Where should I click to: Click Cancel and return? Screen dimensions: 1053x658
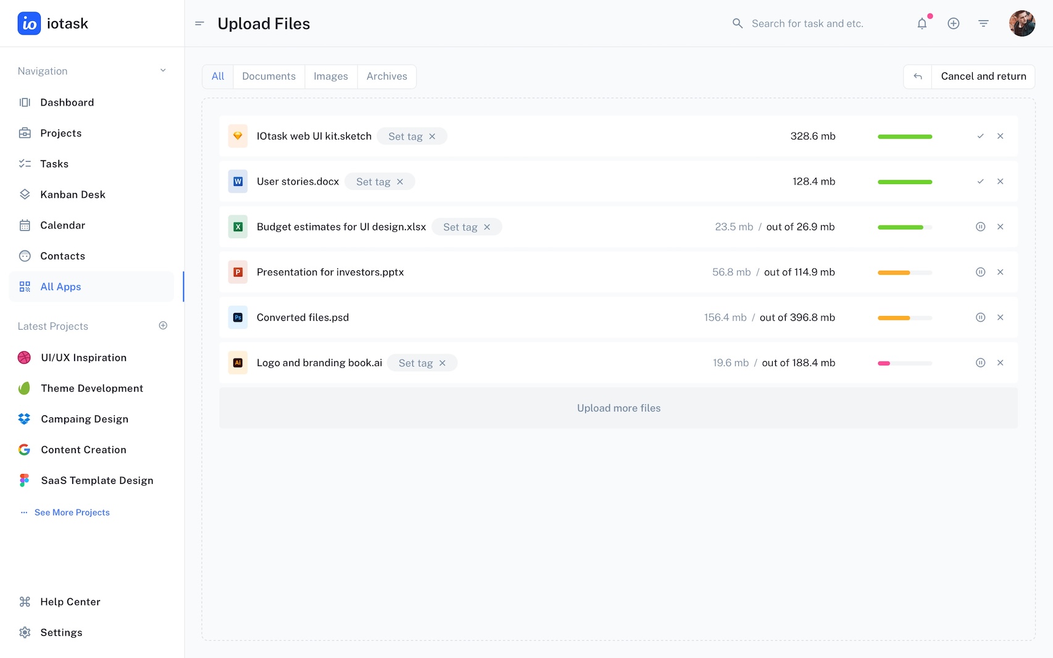(x=983, y=77)
